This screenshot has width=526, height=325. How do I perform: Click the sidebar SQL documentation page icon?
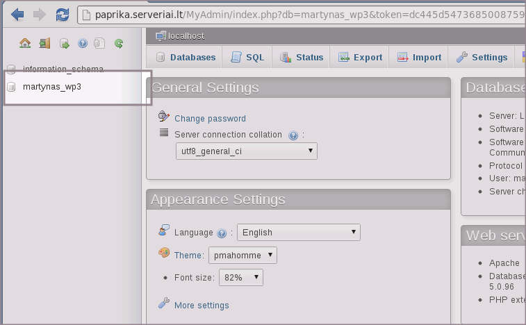point(100,44)
